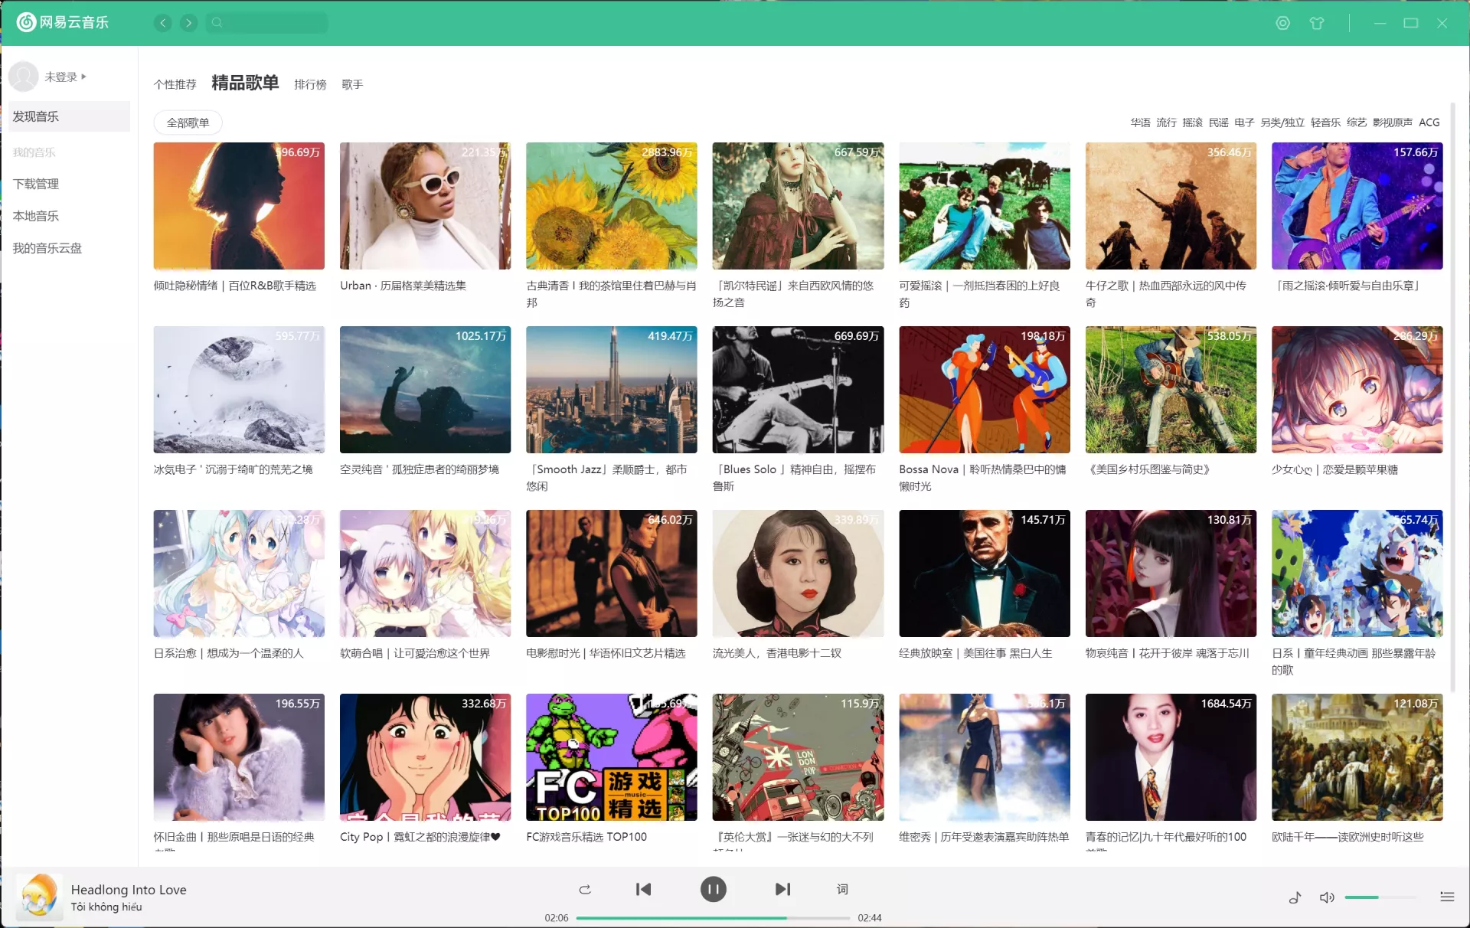Open the Bossa Nova playlist cover
Screen dimensions: 1470x928
coord(984,390)
